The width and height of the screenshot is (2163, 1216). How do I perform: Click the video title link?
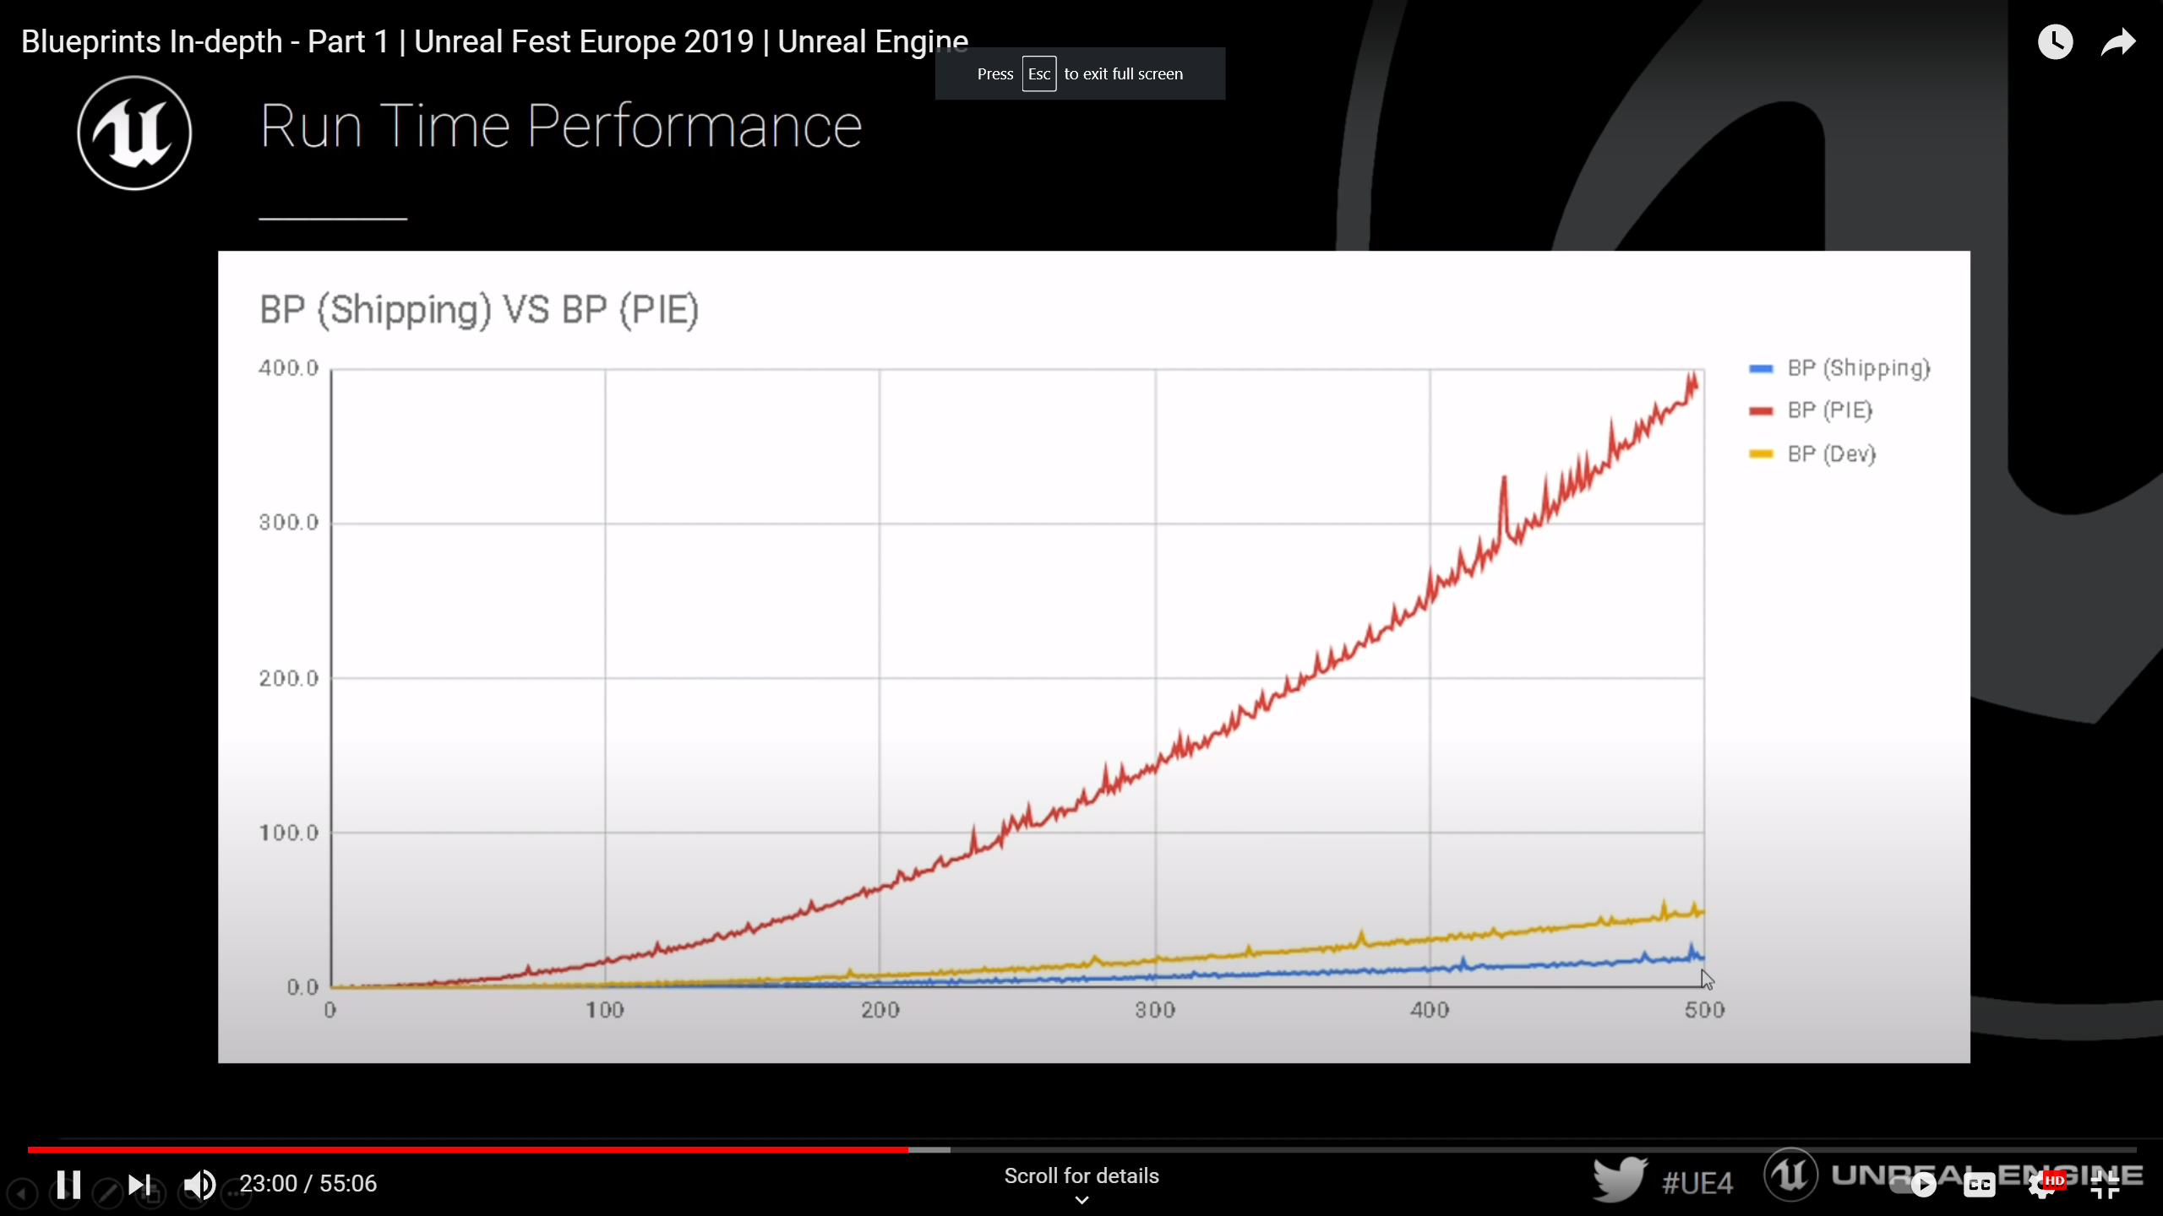[x=494, y=41]
